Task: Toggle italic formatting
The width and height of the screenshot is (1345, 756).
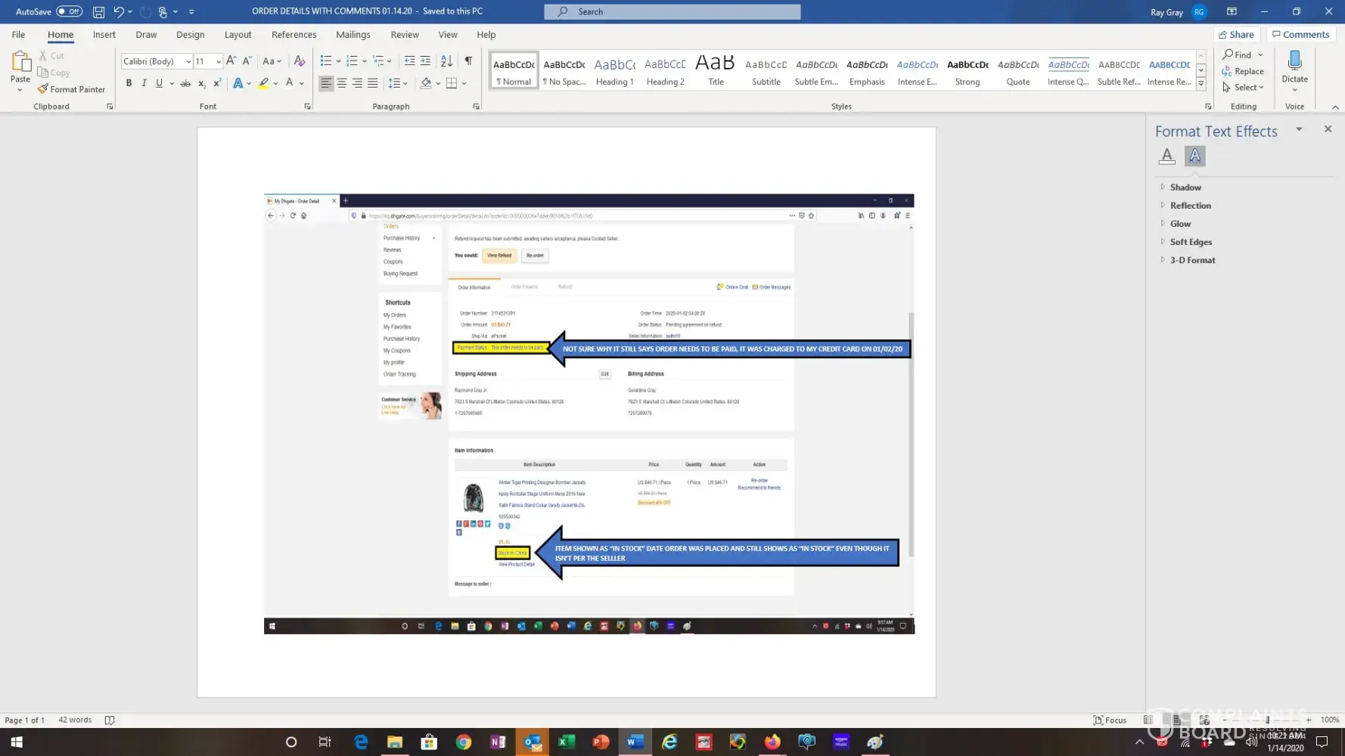Action: click(x=144, y=83)
